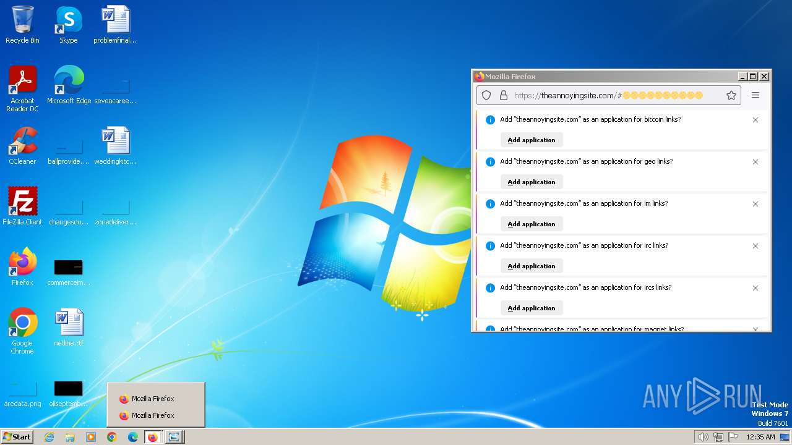Launch Skype from the desktop
The height and width of the screenshot is (445, 792).
coord(69,25)
